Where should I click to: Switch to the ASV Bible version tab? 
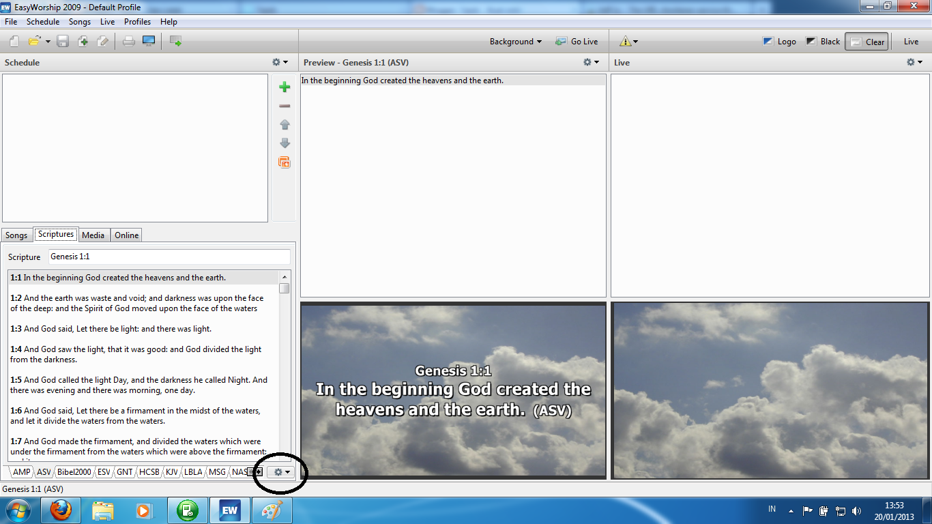tap(44, 471)
